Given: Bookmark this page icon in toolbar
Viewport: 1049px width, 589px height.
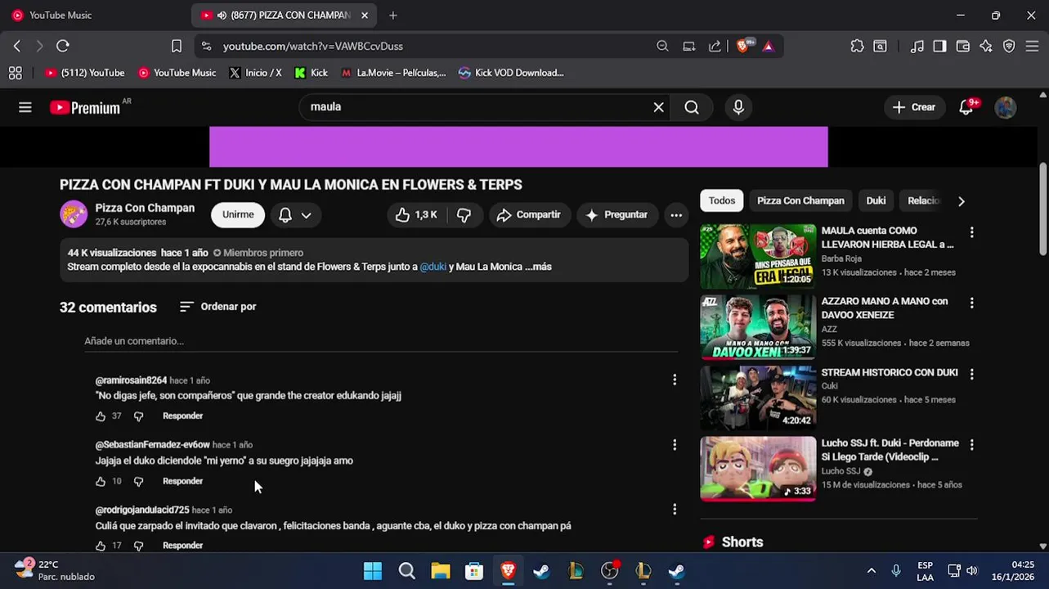Looking at the screenshot, I should coord(177,46).
